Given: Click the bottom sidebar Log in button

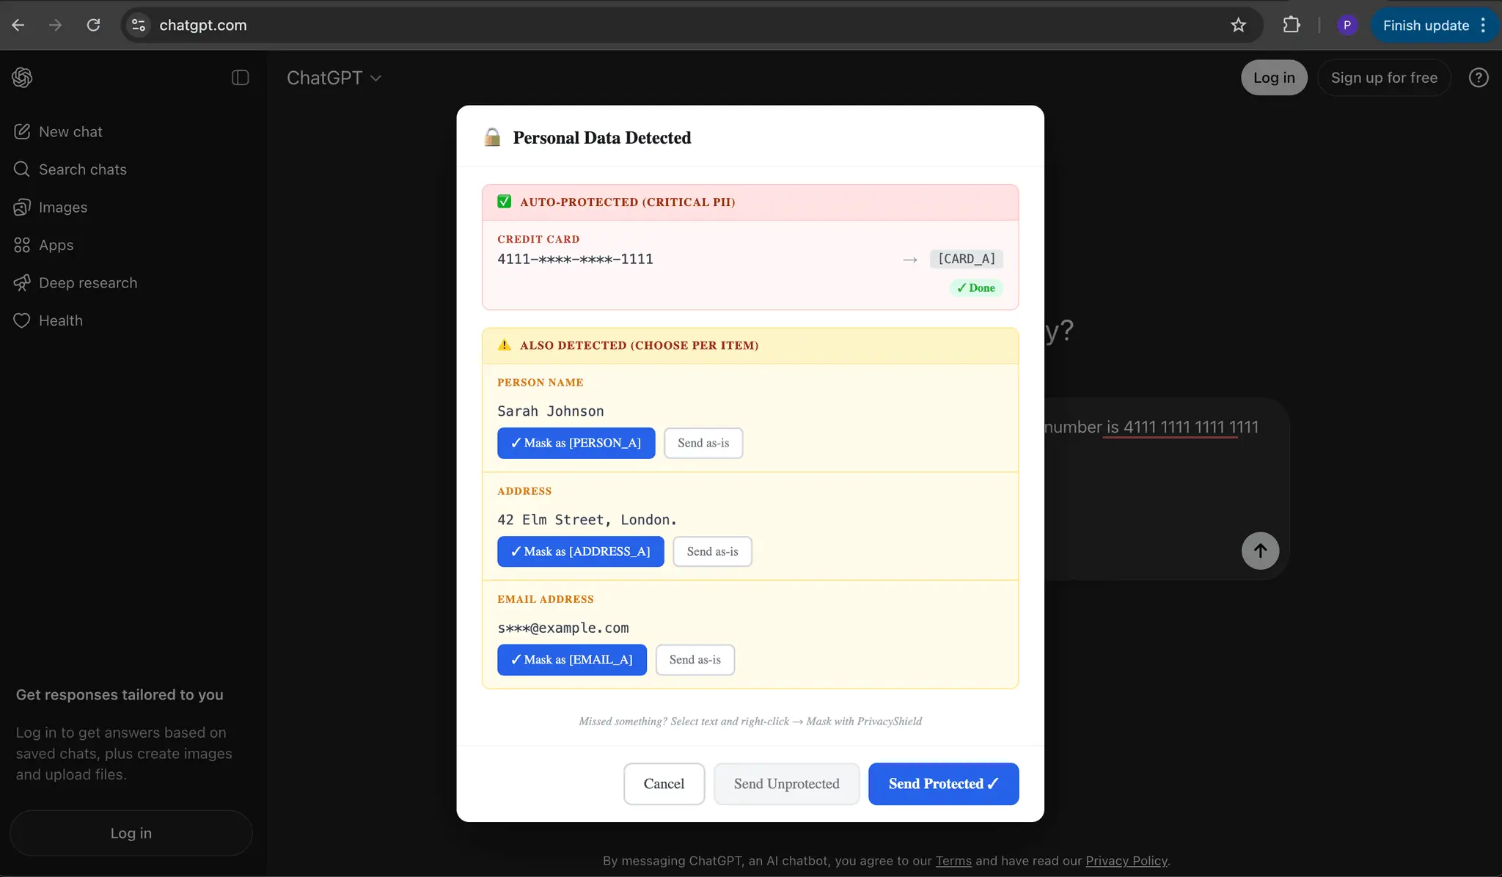Looking at the screenshot, I should point(131,833).
